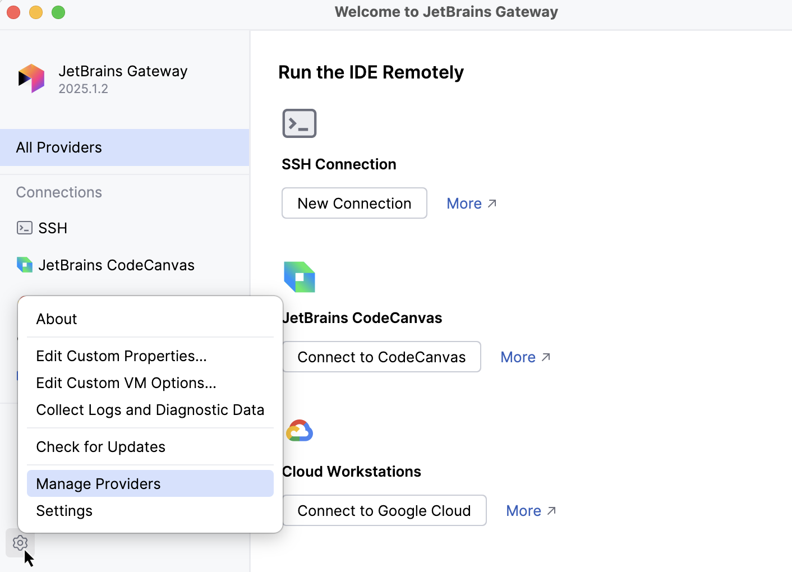The width and height of the screenshot is (792, 572).
Task: Click the JetBrains Gateway product name
Action: coord(123,71)
